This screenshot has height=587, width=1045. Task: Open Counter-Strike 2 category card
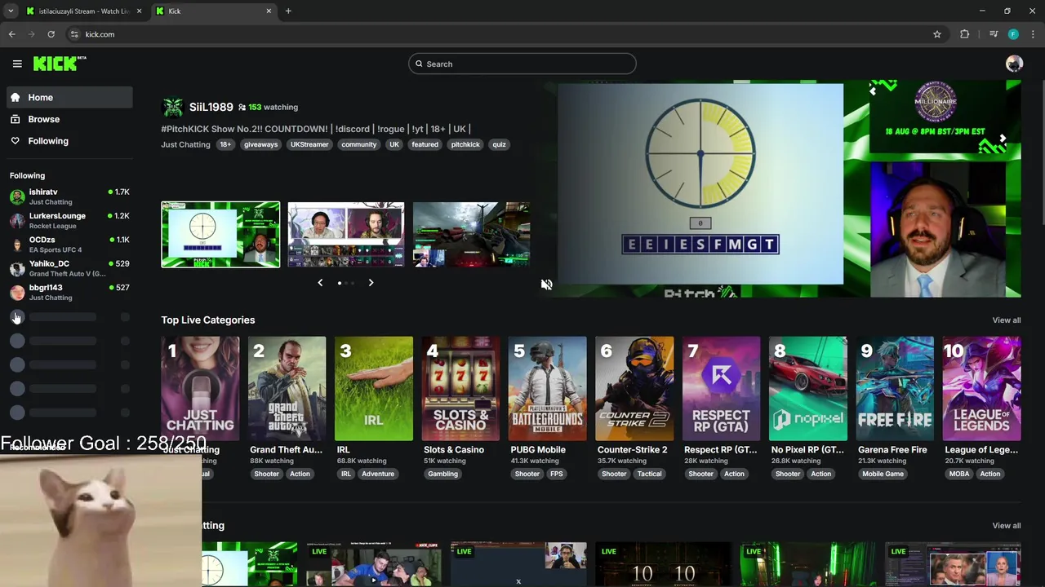634,389
